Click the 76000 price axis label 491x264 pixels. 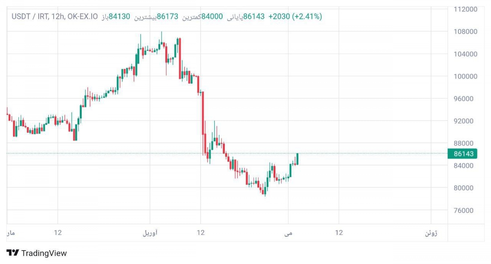tap(463, 210)
